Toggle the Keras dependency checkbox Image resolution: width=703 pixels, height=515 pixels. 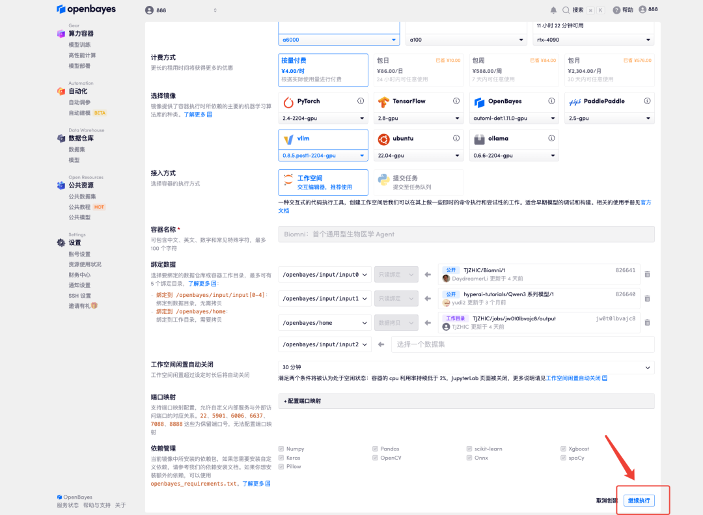(x=281, y=458)
